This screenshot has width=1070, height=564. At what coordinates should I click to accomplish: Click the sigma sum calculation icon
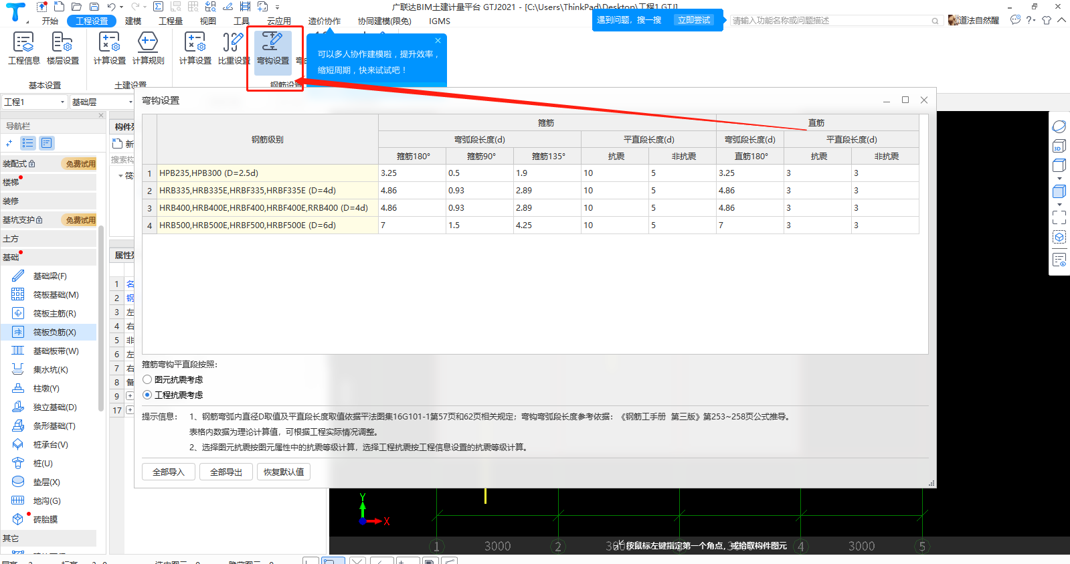158,7
